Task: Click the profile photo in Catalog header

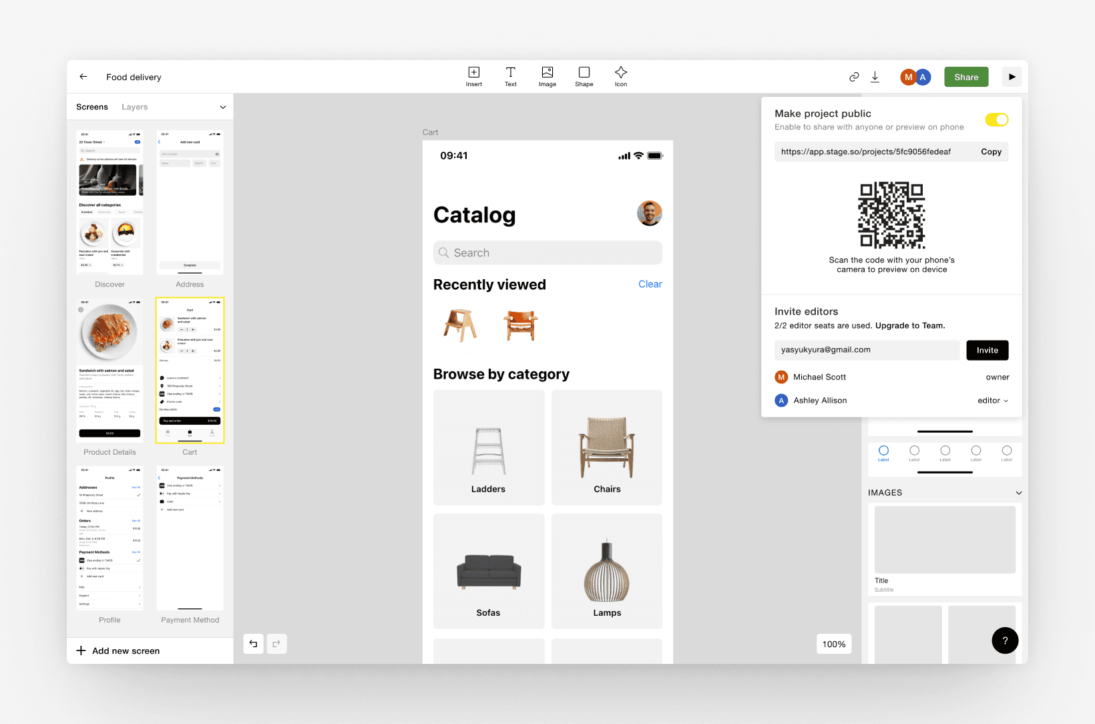Action: [650, 213]
